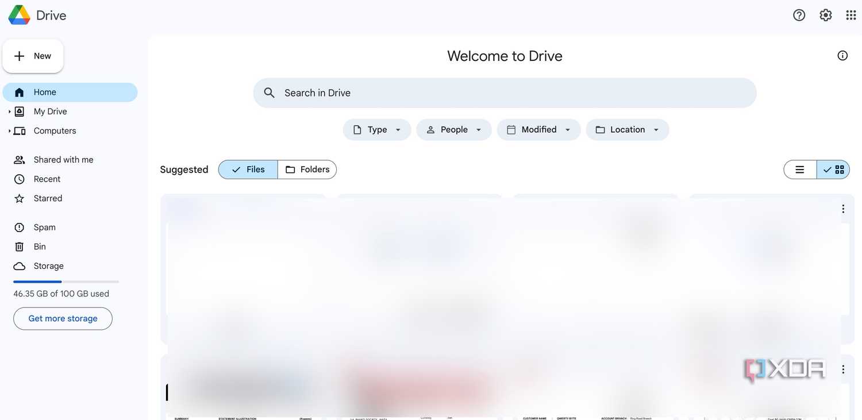Show suggested Folders
The image size is (862, 420).
307,169
